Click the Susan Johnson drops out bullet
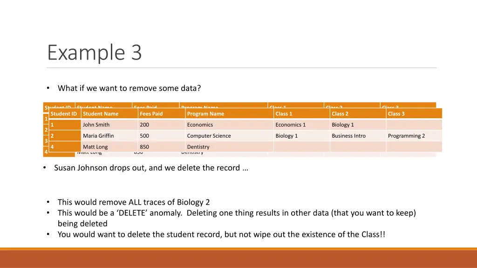This screenshot has width=477, height=268. point(151,167)
